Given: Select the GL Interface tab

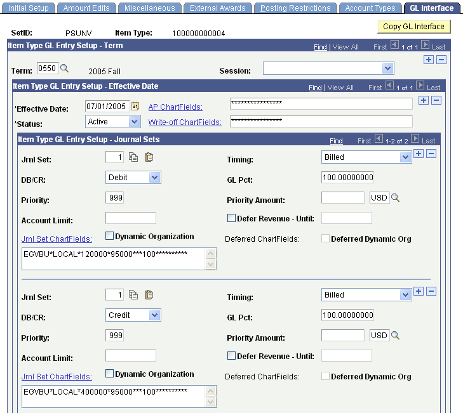Looking at the screenshot, I should [432, 8].
